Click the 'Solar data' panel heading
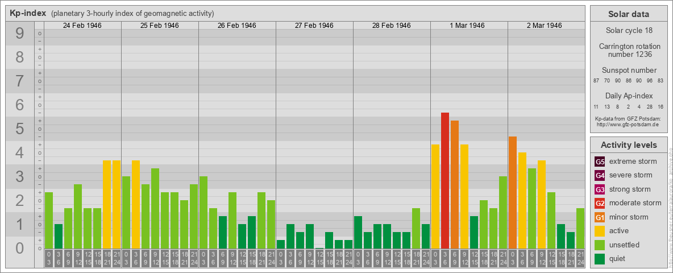 coord(629,14)
